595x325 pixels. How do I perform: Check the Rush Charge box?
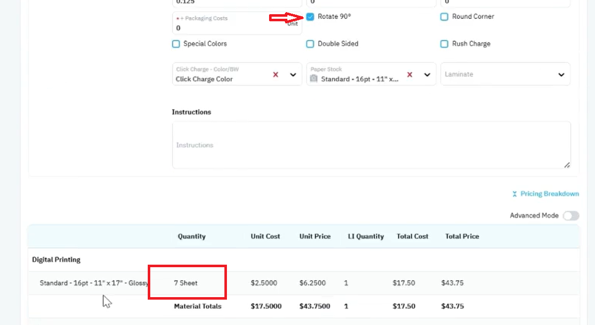click(444, 44)
